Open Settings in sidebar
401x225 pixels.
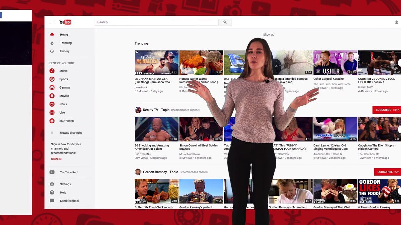click(x=65, y=184)
